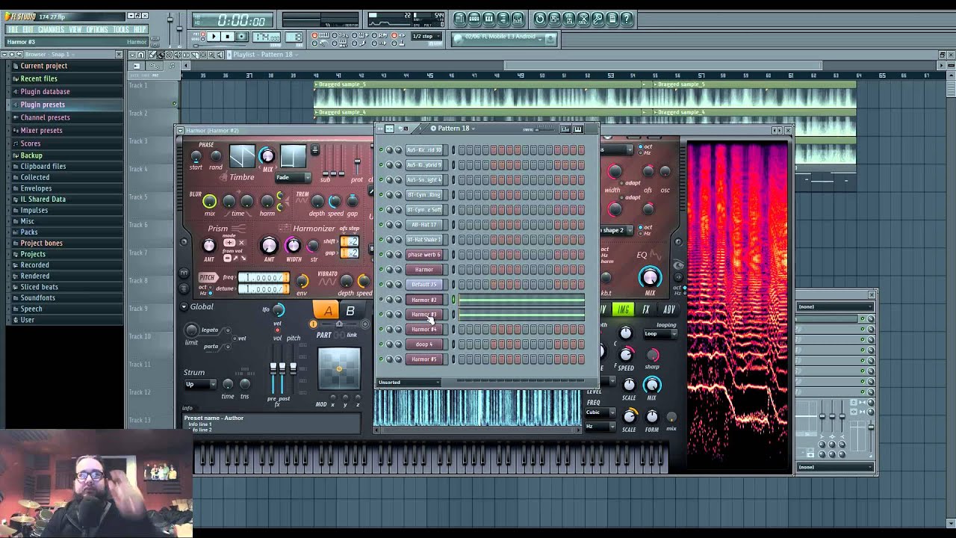Click the tempo display 174.000
Viewport: 956px width, 538px height.
coord(267,37)
